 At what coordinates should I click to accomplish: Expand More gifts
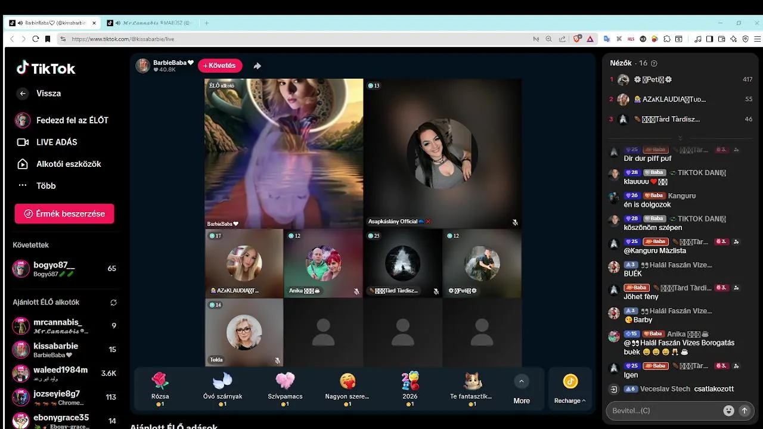point(522,390)
